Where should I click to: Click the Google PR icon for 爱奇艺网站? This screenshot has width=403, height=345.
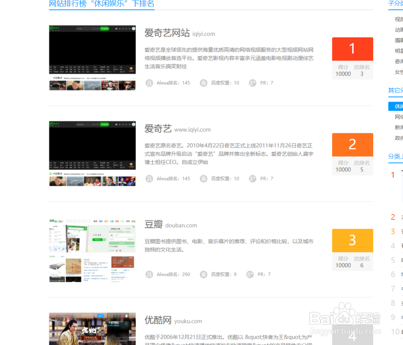(x=252, y=83)
